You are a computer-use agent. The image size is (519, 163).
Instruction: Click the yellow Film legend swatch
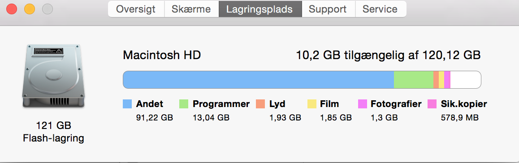click(x=312, y=104)
